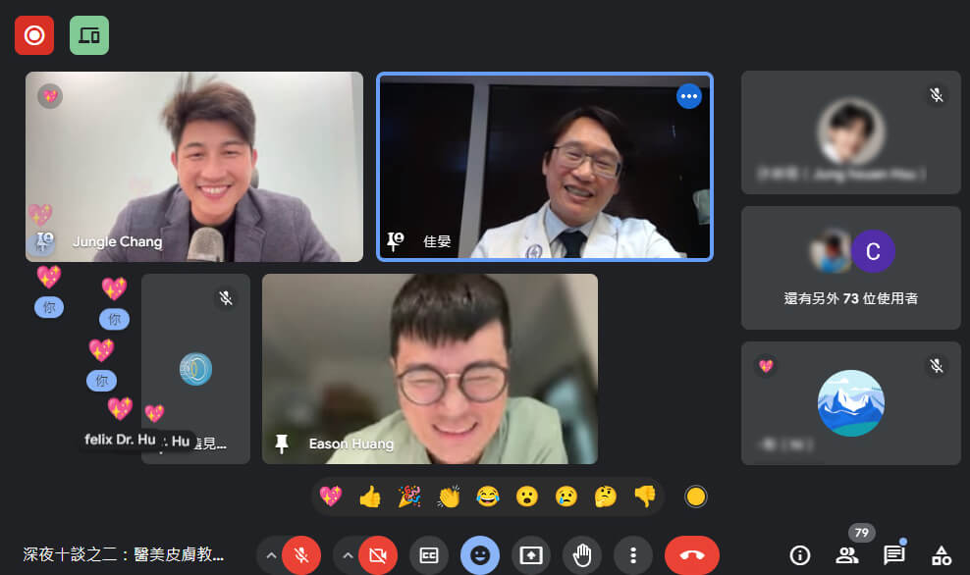970x575 pixels.
Task: Open more options three-dot menu in toolbar
Action: click(633, 555)
